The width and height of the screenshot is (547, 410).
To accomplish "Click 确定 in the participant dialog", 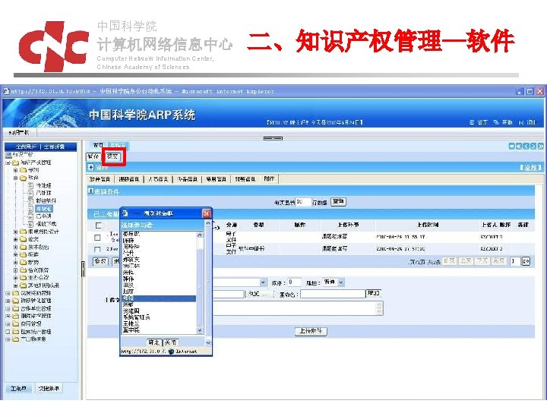I will (153, 342).
